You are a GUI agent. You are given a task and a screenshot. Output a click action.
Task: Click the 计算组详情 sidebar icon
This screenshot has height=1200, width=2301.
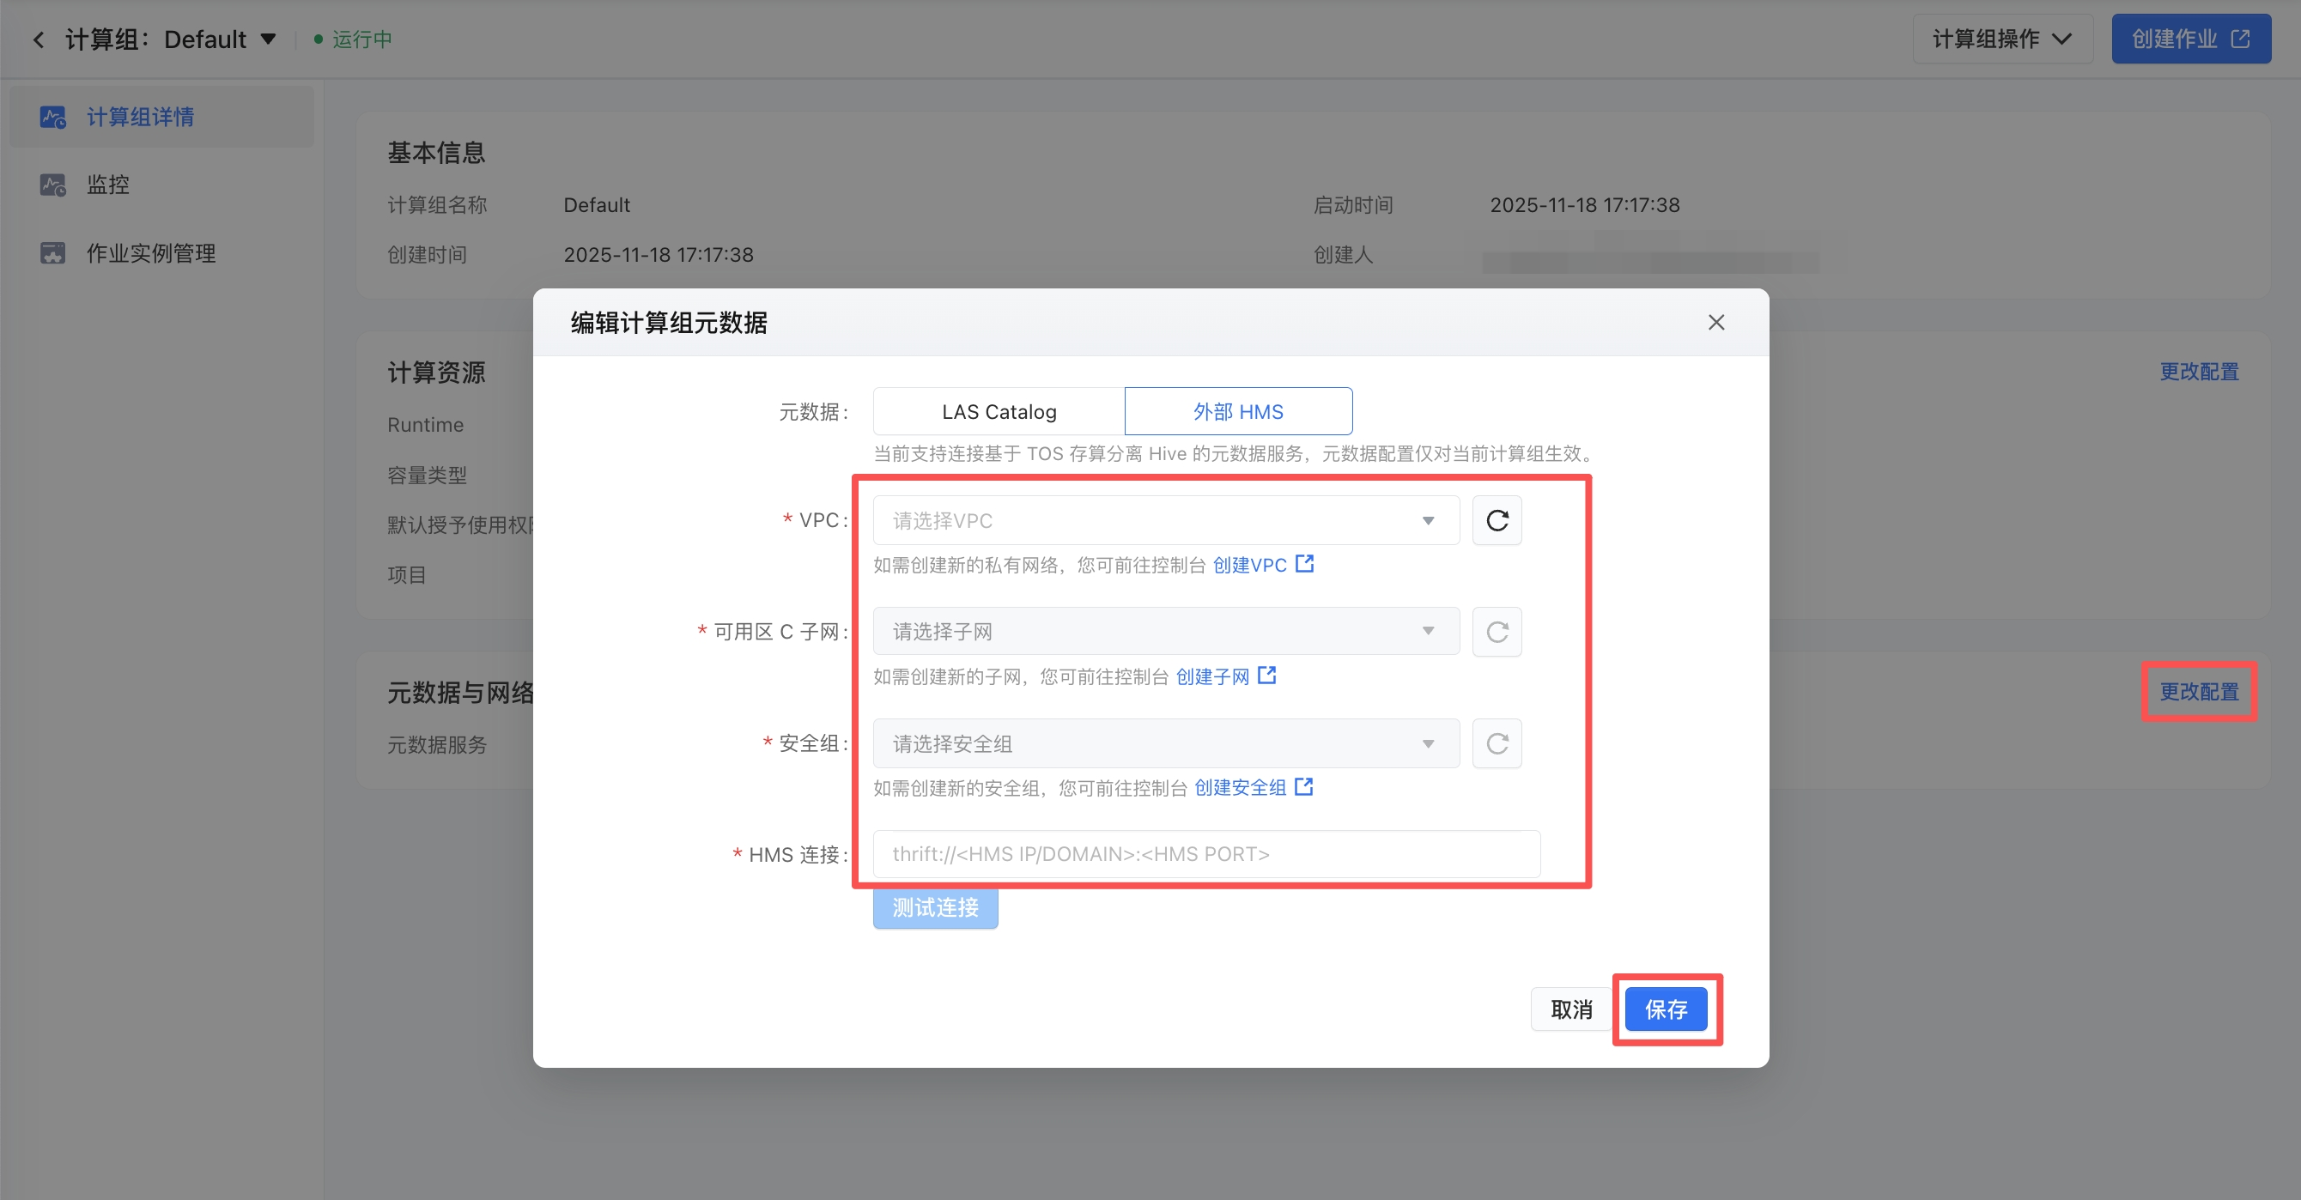click(52, 117)
